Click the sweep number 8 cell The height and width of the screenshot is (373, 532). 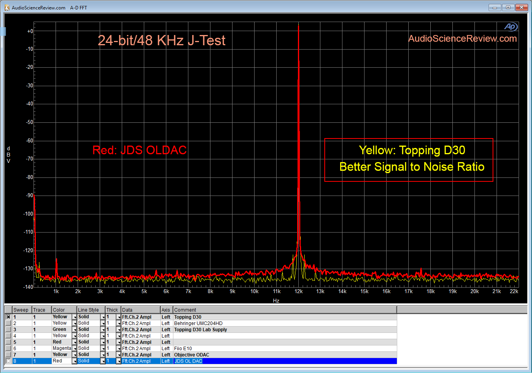(x=22, y=361)
